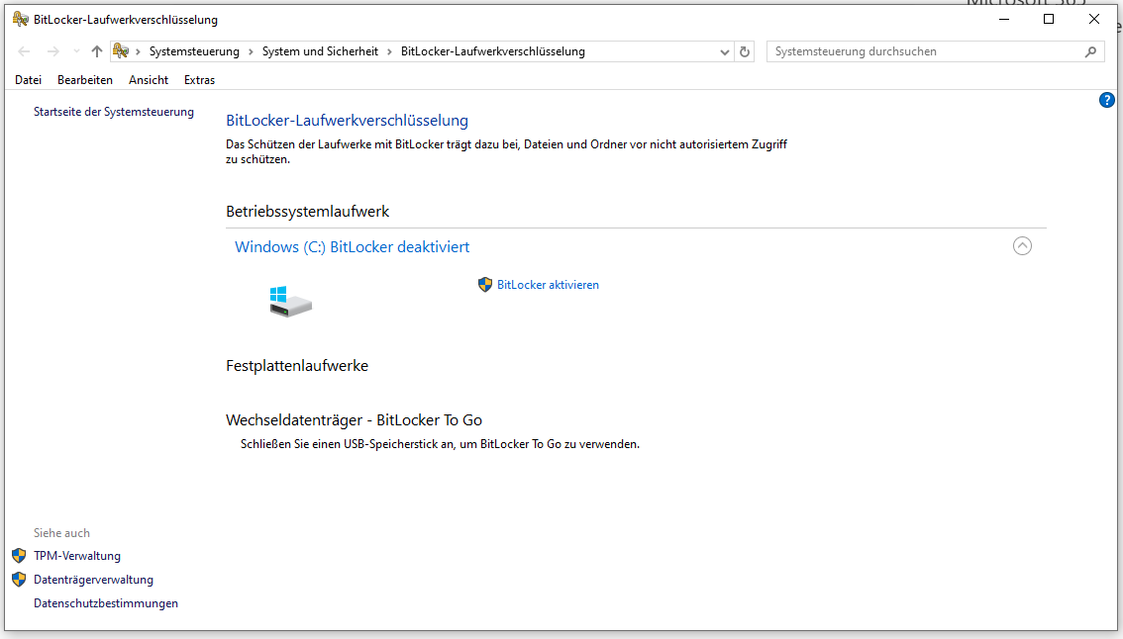Viewport: 1123px width, 639px height.
Task: Click the Betriebssystemlaufwerk heading
Action: (308, 211)
